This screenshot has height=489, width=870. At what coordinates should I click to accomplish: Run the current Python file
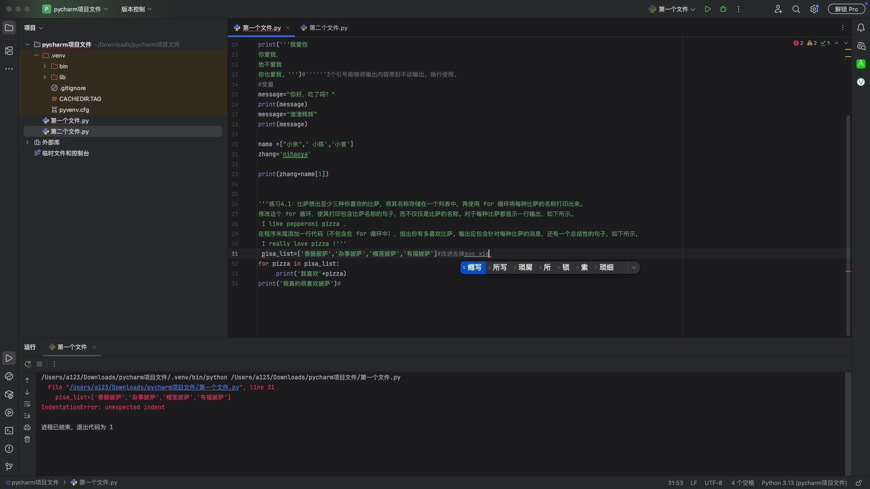[707, 9]
